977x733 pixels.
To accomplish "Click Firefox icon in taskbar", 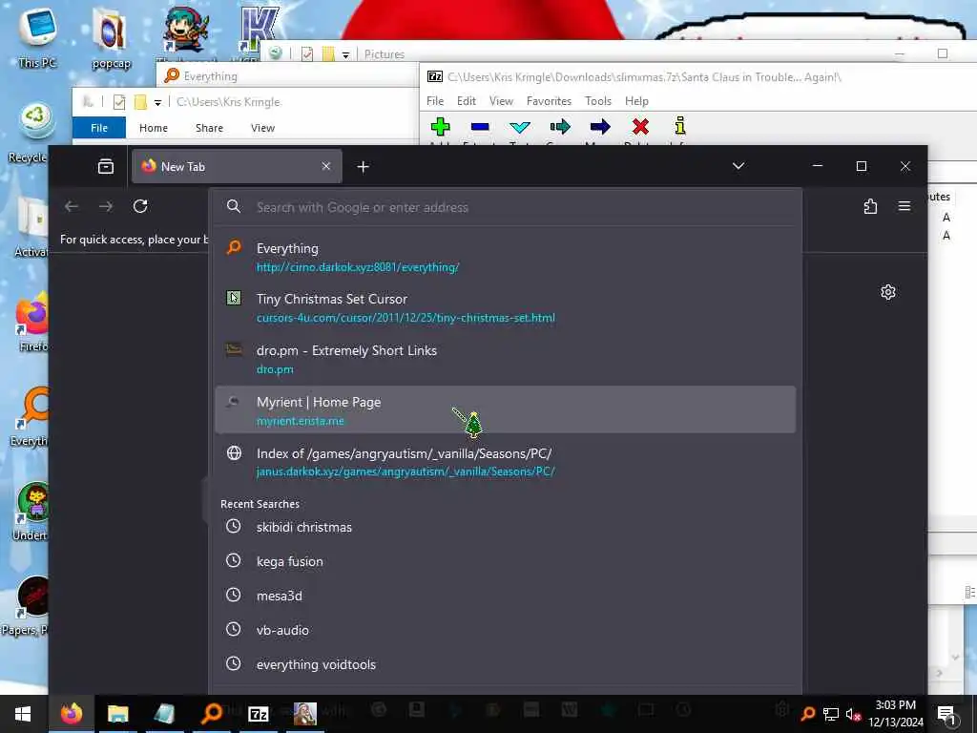I will pos(71,714).
